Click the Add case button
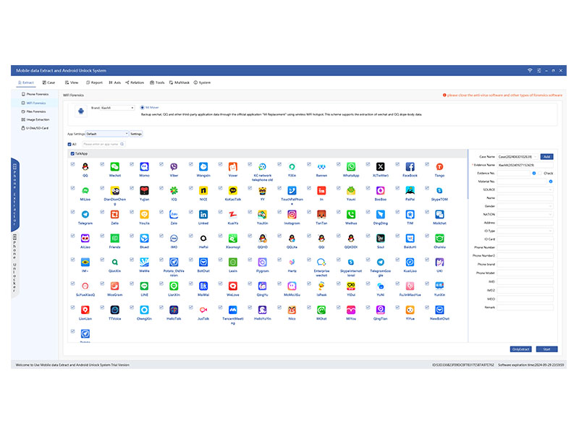The image size is (579, 434). click(546, 157)
